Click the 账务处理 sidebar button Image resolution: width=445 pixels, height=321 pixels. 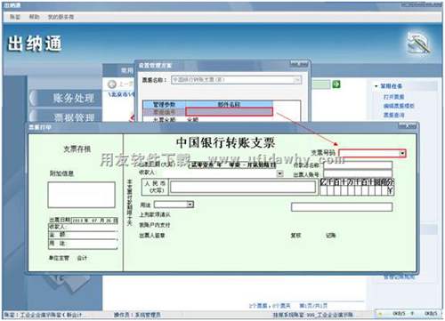coord(66,98)
